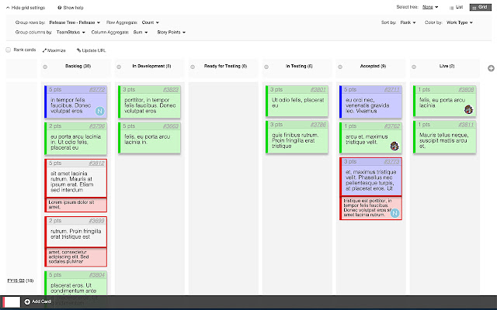Collapse the Accepted column
This screenshot has width=497, height=310.
(340, 67)
